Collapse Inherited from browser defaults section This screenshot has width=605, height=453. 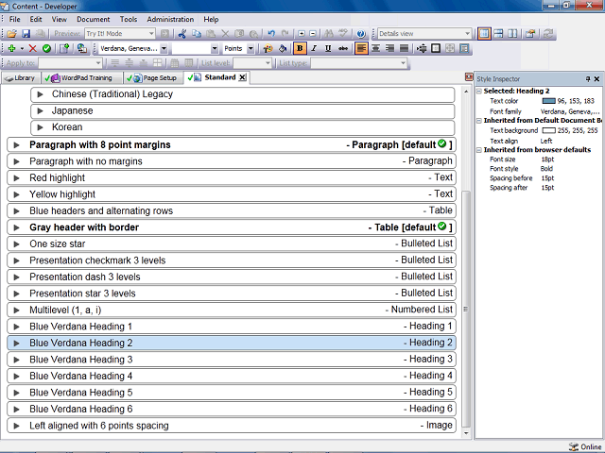479,150
